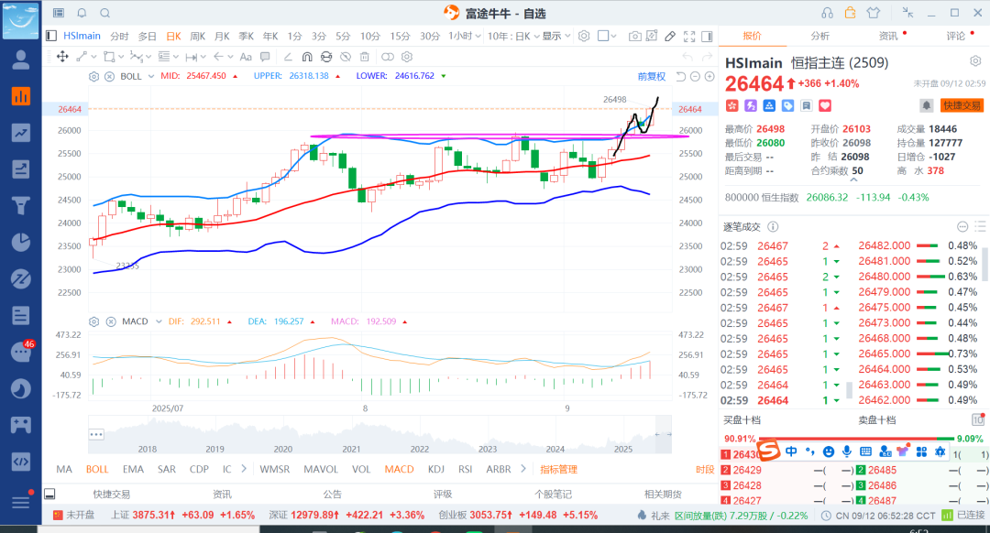Open quote panel settings gear

tap(975, 61)
